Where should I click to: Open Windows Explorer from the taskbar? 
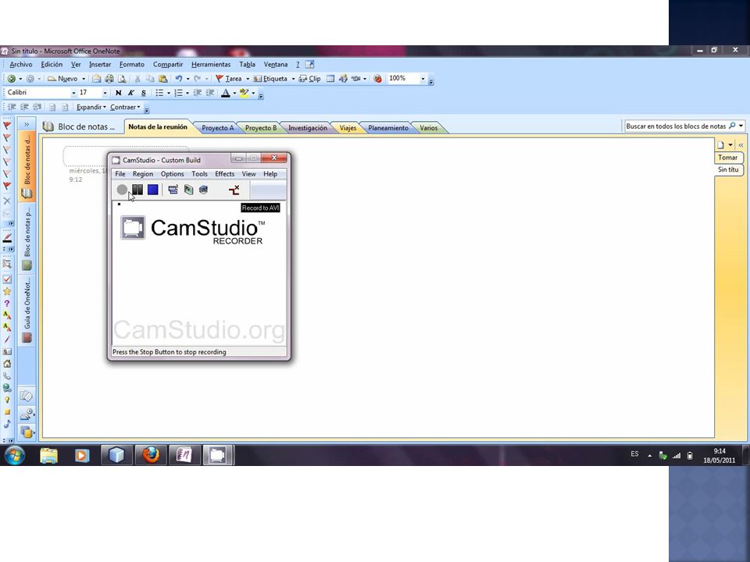pyautogui.click(x=48, y=455)
